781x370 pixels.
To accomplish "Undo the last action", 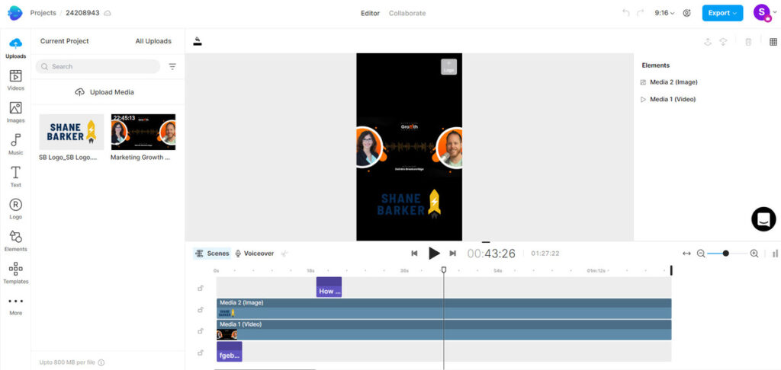I will pos(625,13).
